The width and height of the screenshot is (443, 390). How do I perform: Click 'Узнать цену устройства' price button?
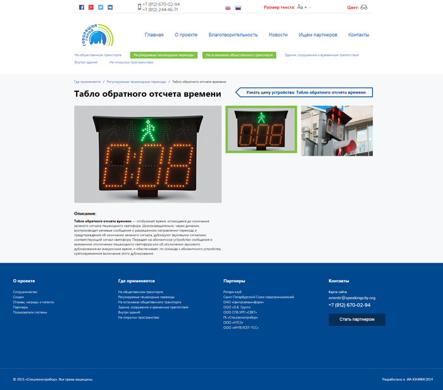(x=304, y=92)
